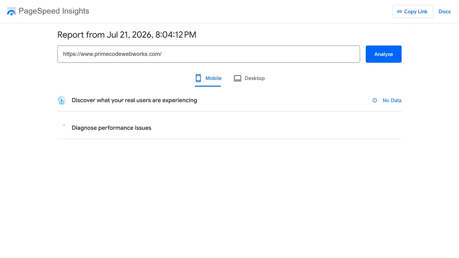Open the No Data link

[x=392, y=100]
